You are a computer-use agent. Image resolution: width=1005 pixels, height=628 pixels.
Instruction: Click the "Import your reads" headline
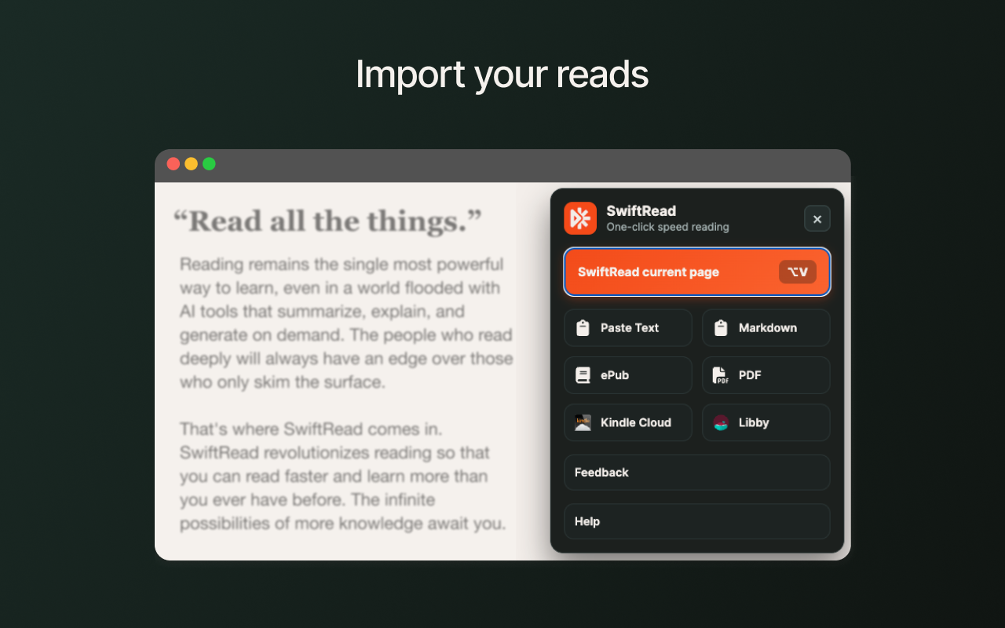502,75
